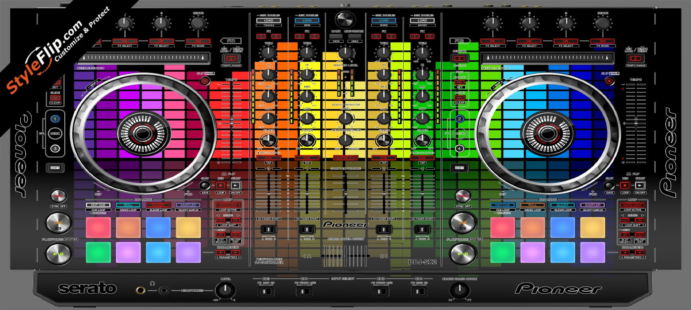Click the right deck FLIP REC button
The height and width of the screenshot is (310, 691).
pos(625,186)
